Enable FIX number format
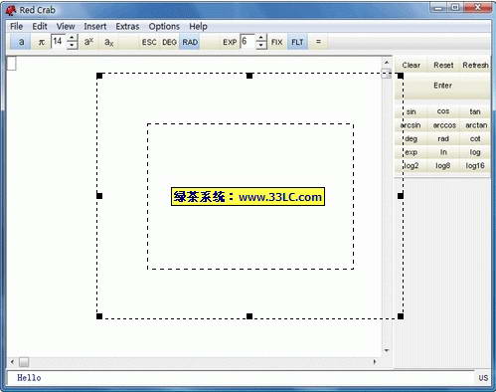The width and height of the screenshot is (496, 392). (276, 42)
